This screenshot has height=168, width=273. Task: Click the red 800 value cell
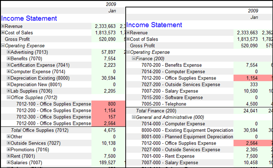click(108, 104)
